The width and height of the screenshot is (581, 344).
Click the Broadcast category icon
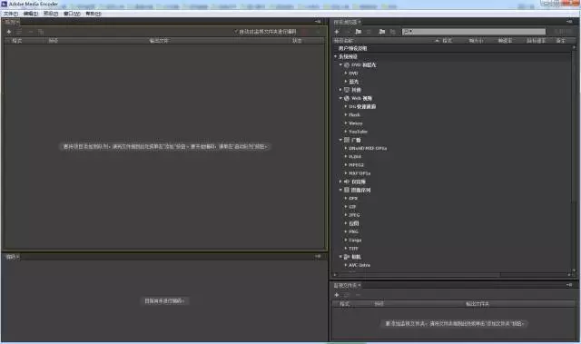click(347, 140)
